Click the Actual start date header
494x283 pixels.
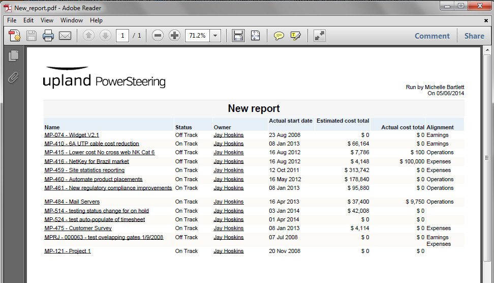pos(291,121)
